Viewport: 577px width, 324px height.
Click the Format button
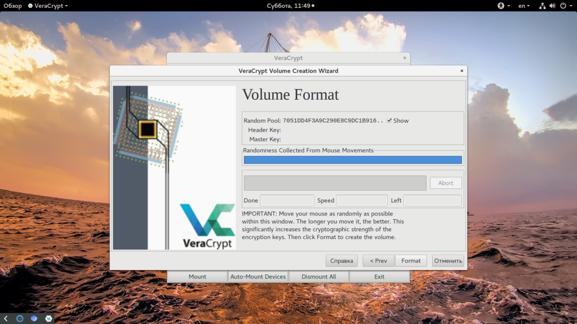[411, 260]
